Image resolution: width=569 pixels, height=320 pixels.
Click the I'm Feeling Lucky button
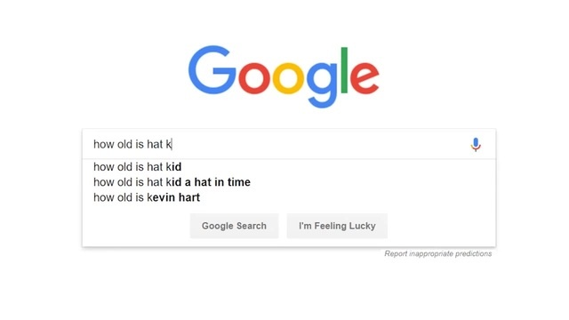[337, 226]
